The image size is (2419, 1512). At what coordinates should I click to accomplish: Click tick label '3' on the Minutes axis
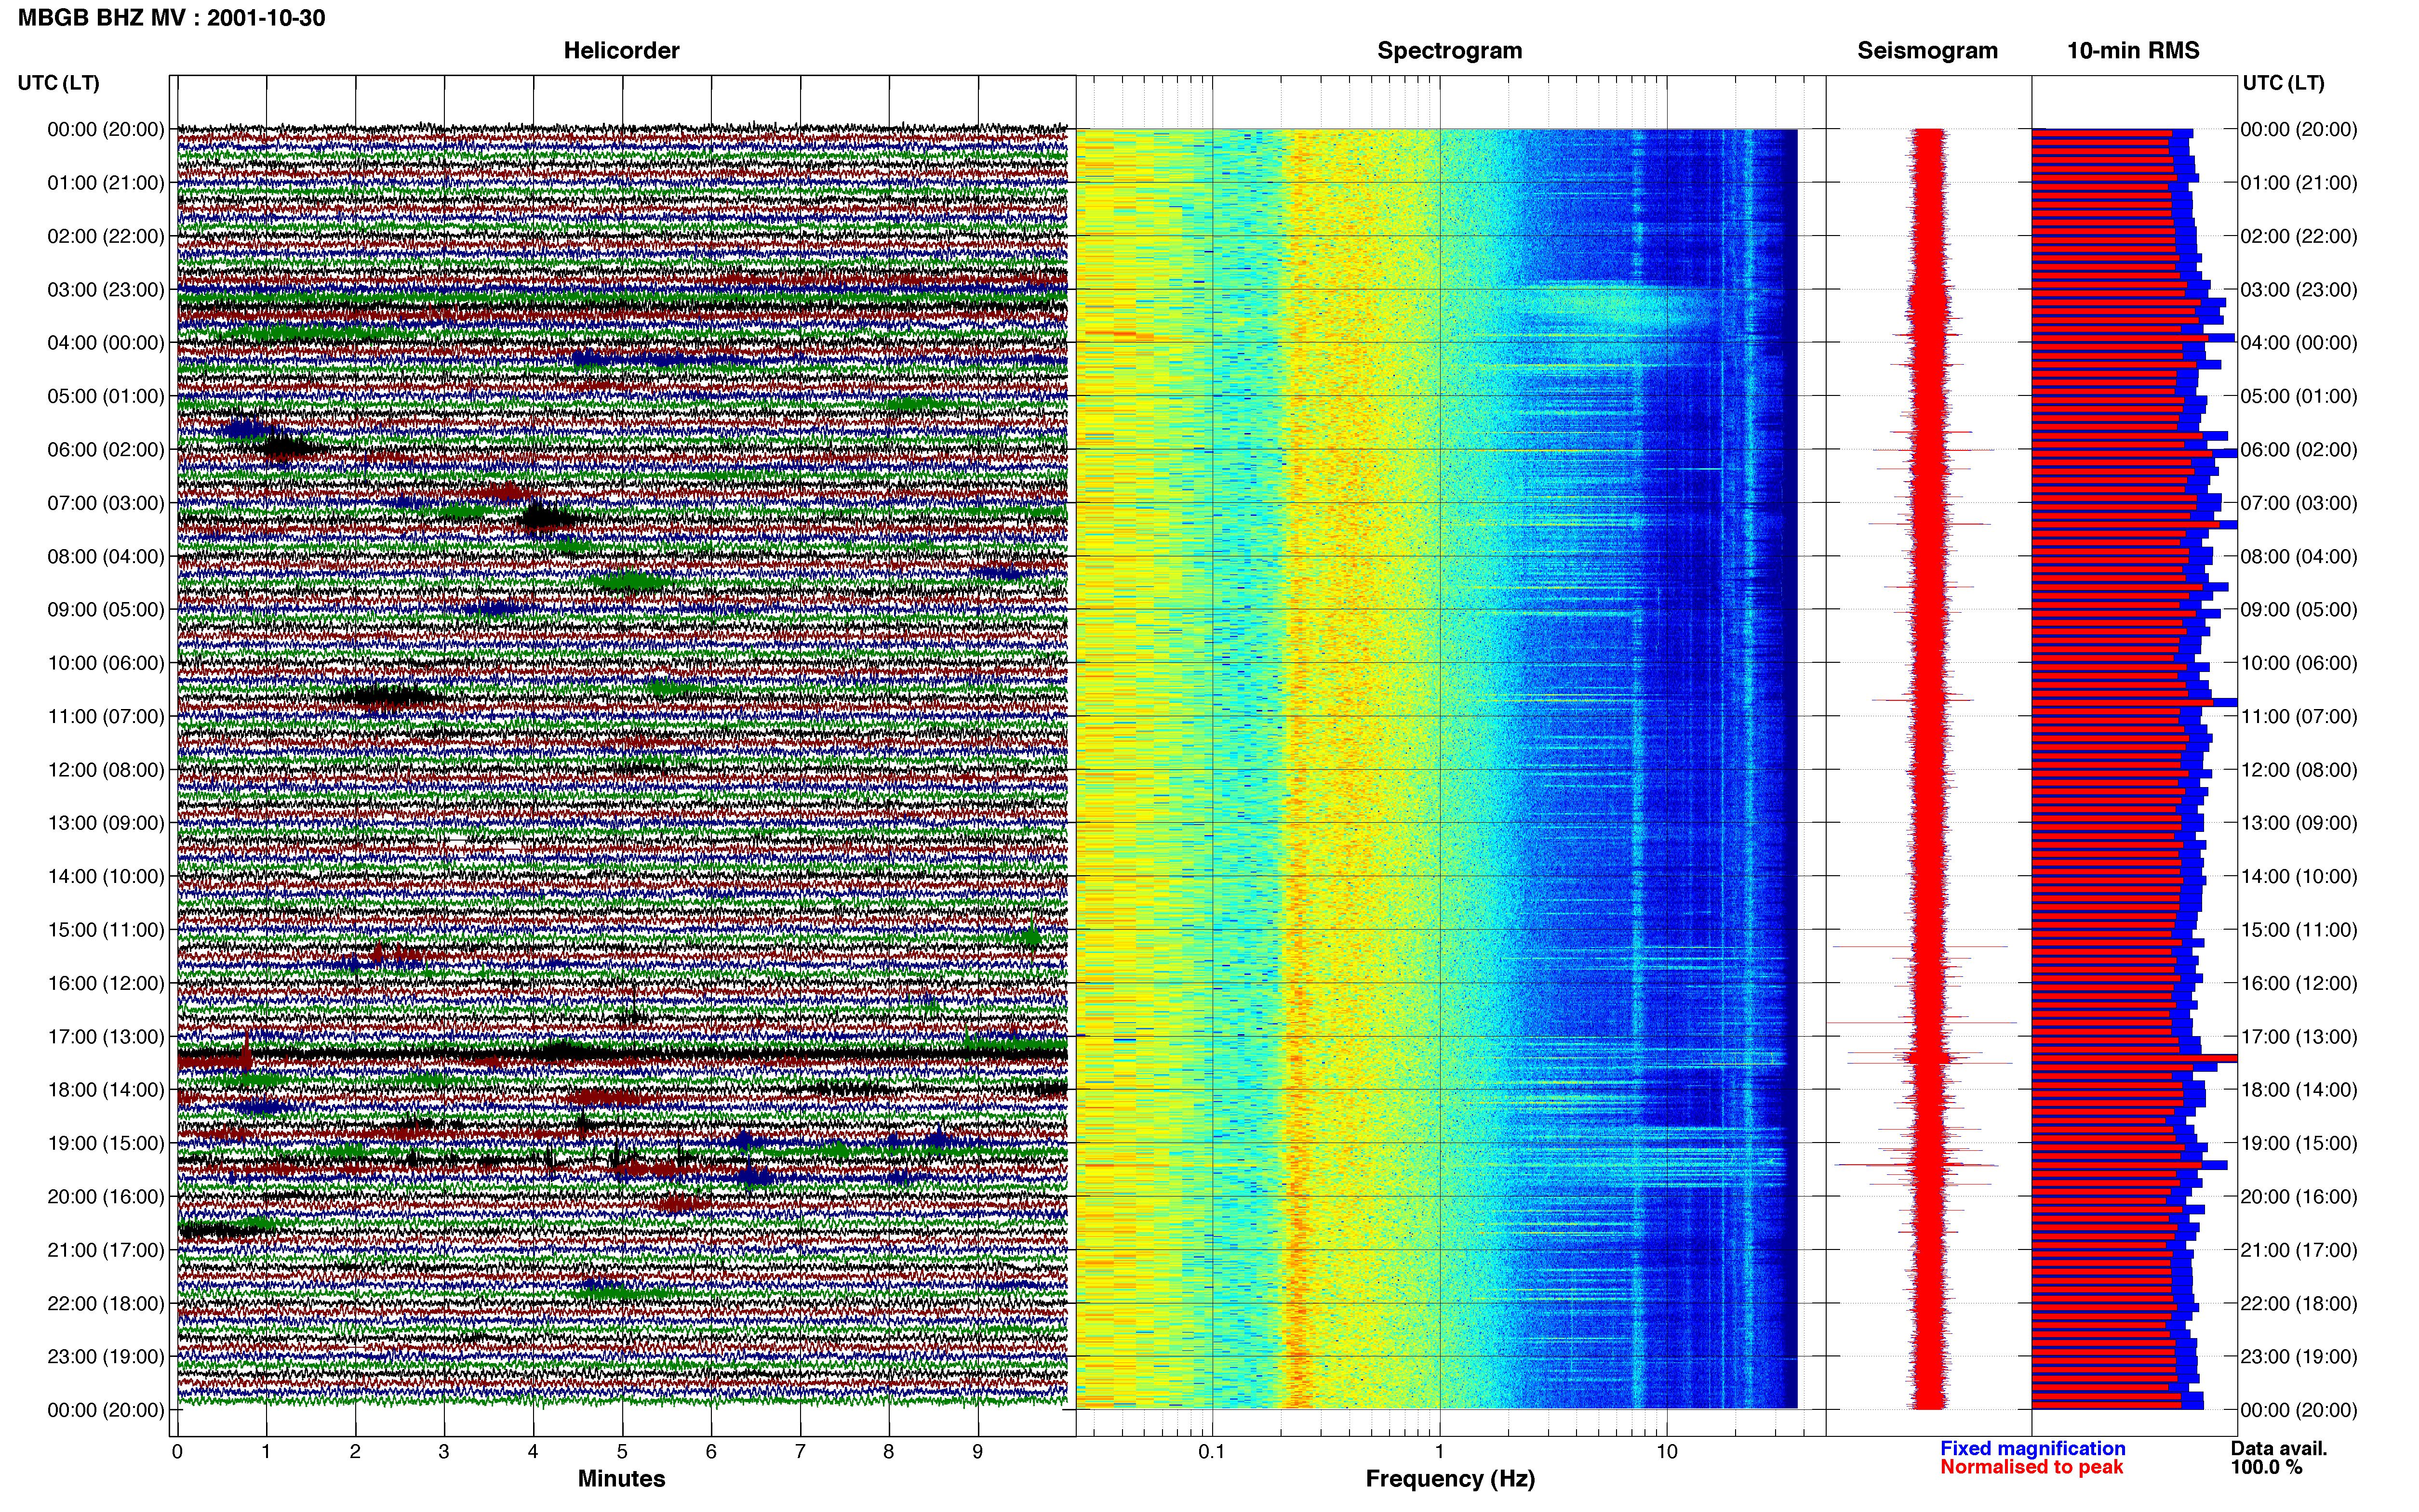(444, 1451)
